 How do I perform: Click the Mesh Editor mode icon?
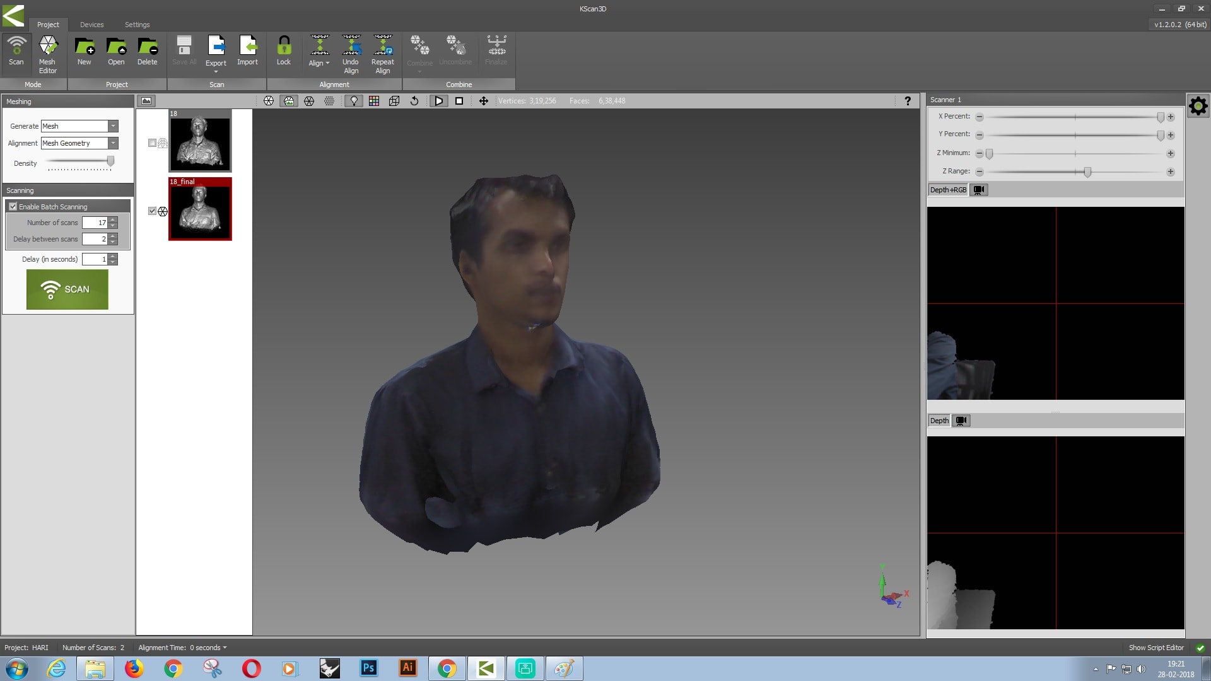pyautogui.click(x=47, y=54)
